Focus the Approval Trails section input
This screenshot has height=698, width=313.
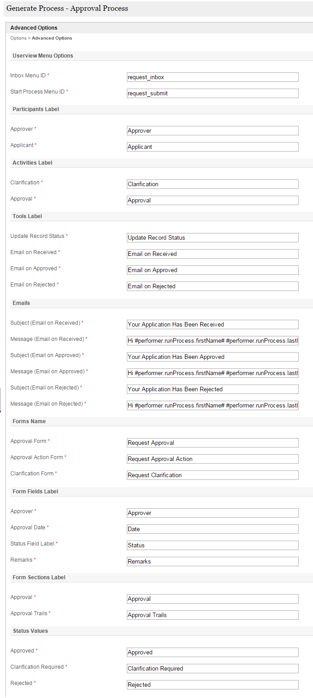(212, 615)
